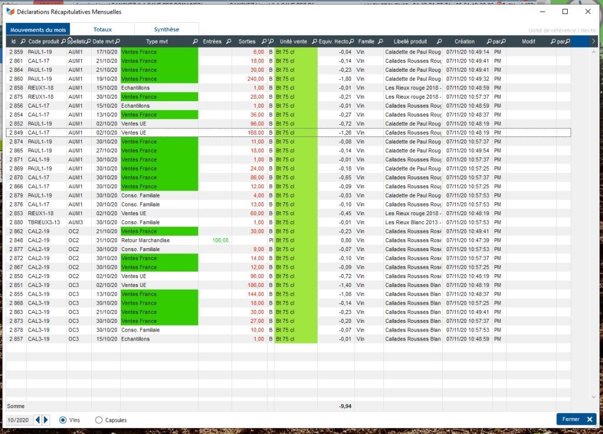603x434 pixels.
Task: Click the green Ventes France cell in row 2 859
Action: click(159, 52)
